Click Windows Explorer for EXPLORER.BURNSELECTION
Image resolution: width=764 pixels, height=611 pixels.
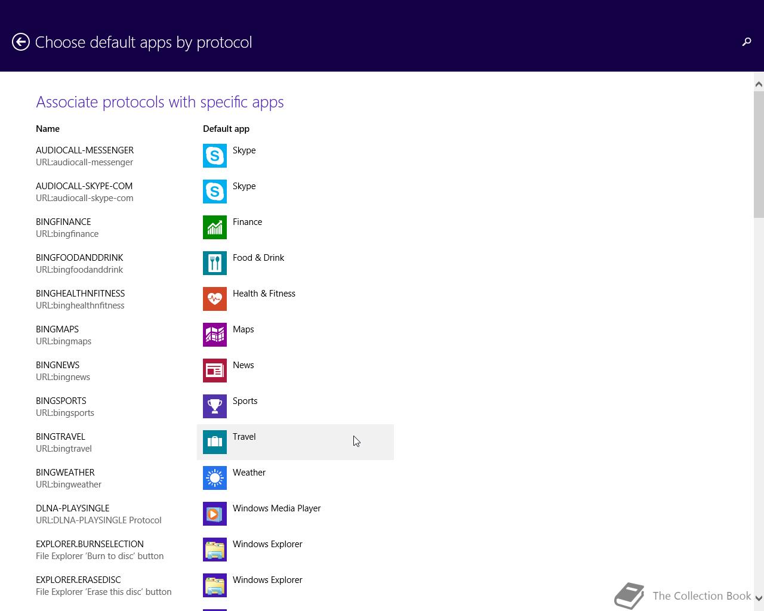tap(267, 544)
